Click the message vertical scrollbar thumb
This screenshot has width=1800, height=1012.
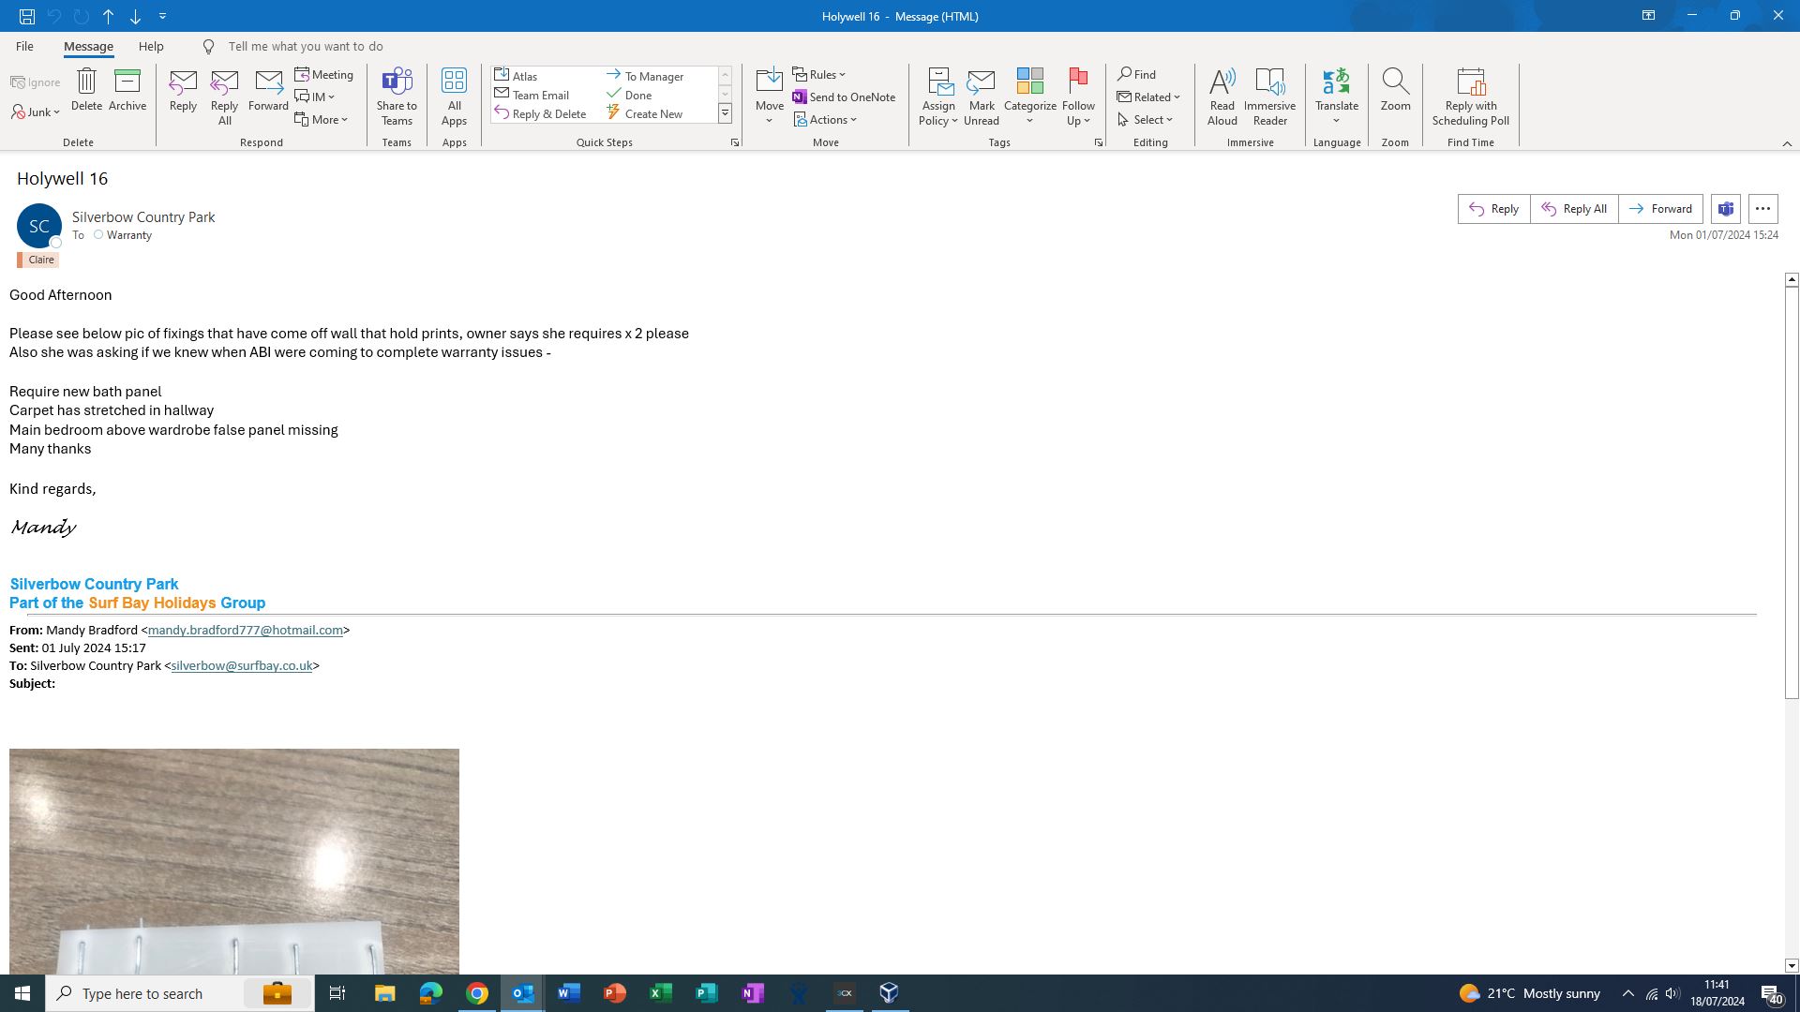(1792, 492)
